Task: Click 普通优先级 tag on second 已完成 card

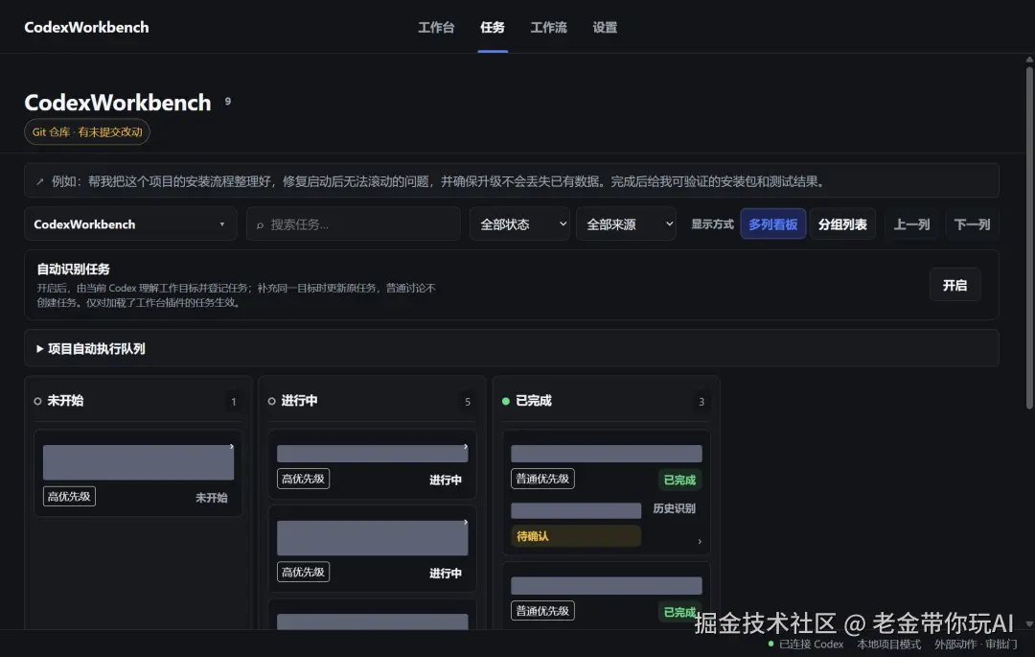Action: click(x=542, y=611)
